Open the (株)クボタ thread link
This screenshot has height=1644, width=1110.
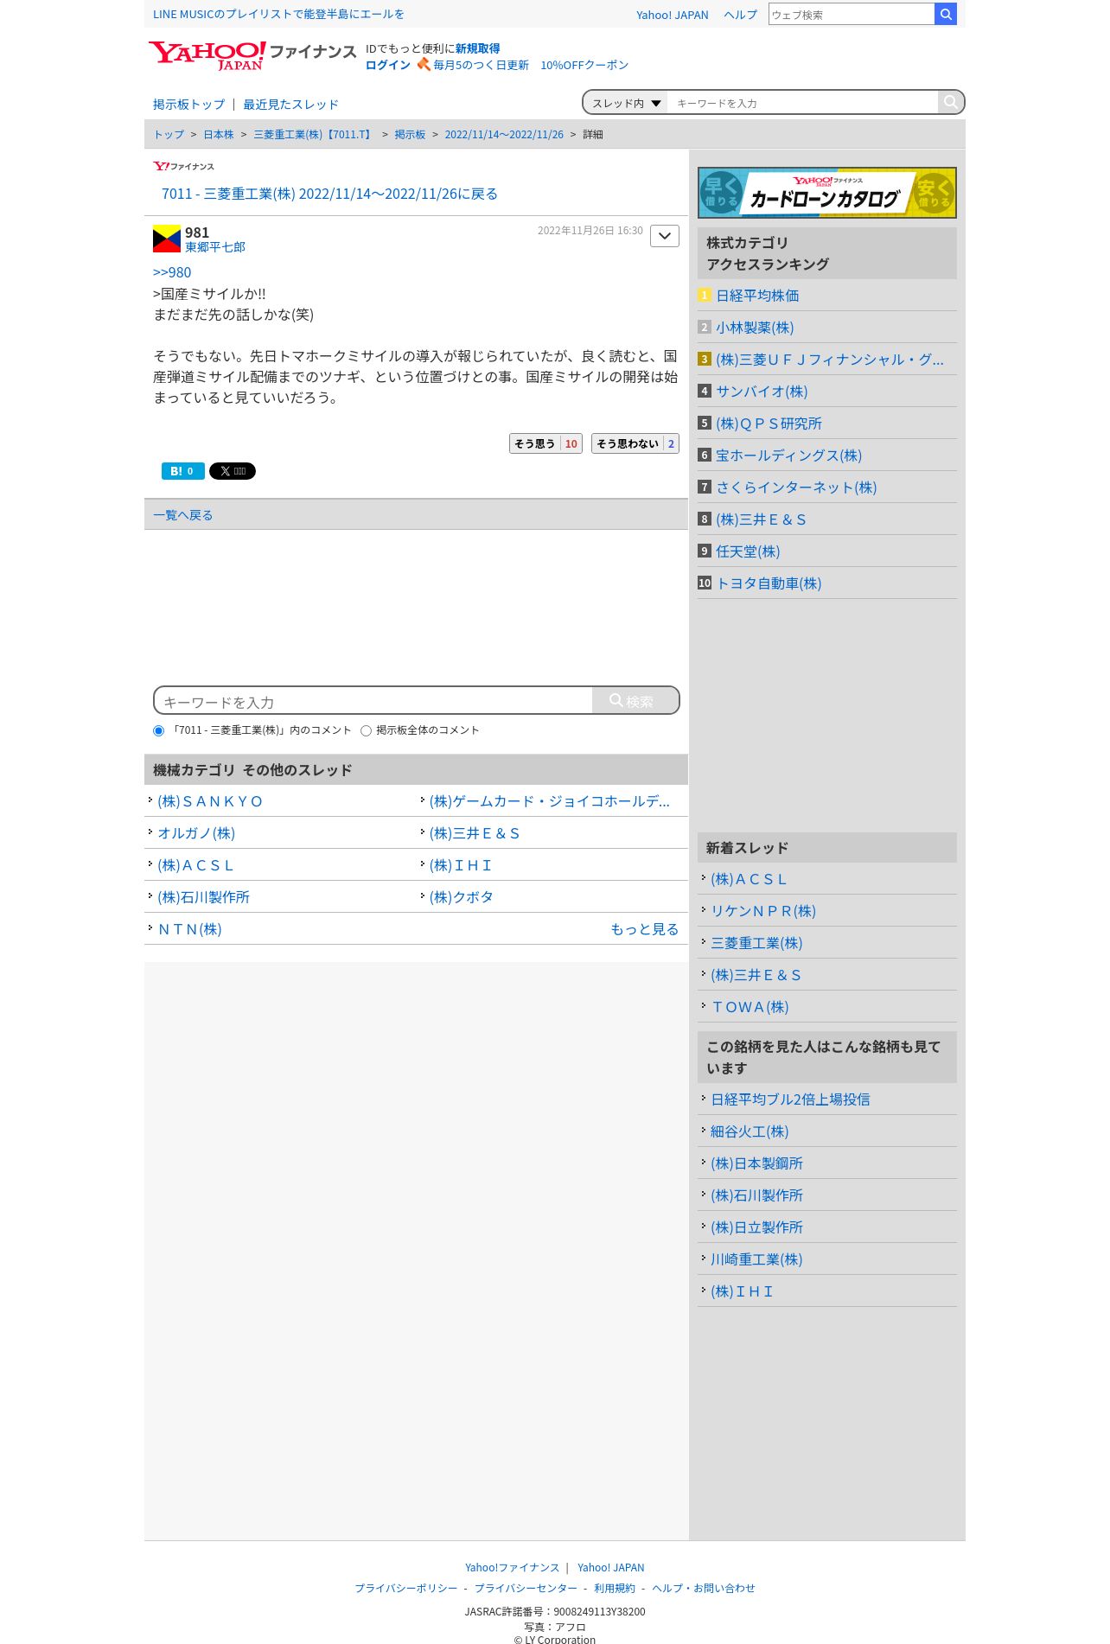tap(462, 897)
